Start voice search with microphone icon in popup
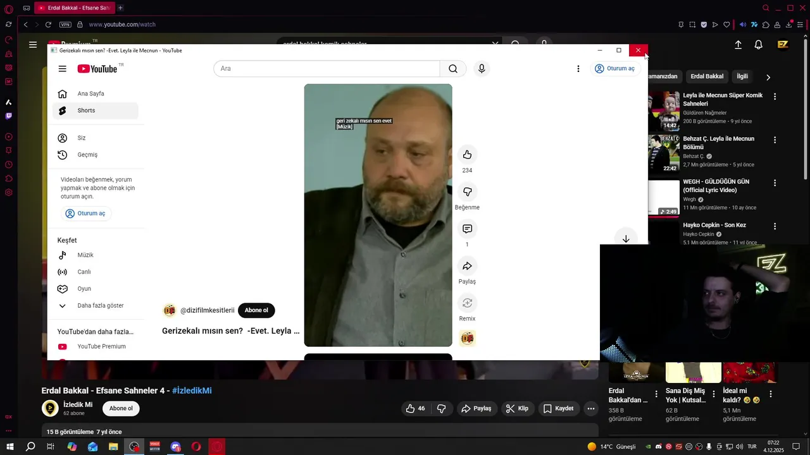The image size is (810, 455). (482, 69)
